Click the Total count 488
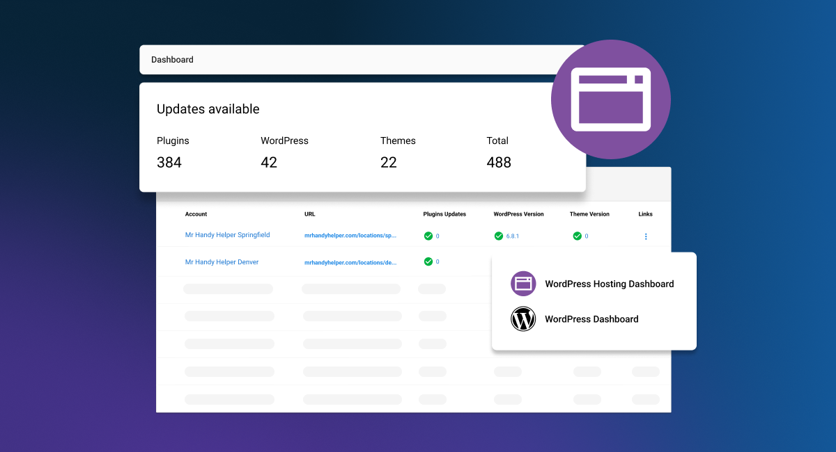This screenshot has height=452, width=836. [499, 163]
